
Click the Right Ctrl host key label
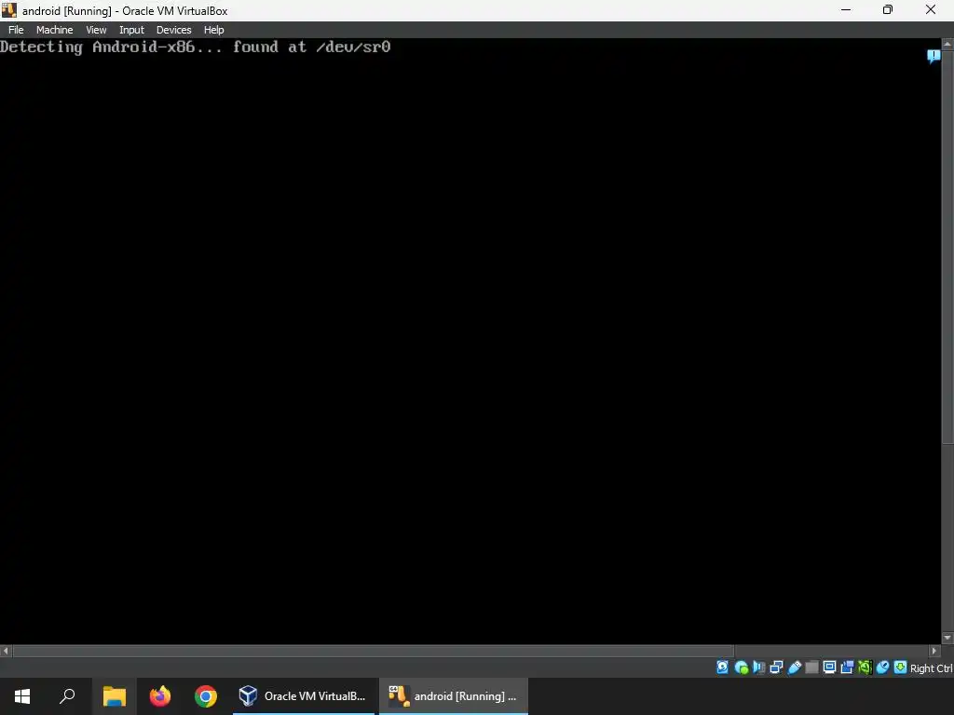coord(931,668)
